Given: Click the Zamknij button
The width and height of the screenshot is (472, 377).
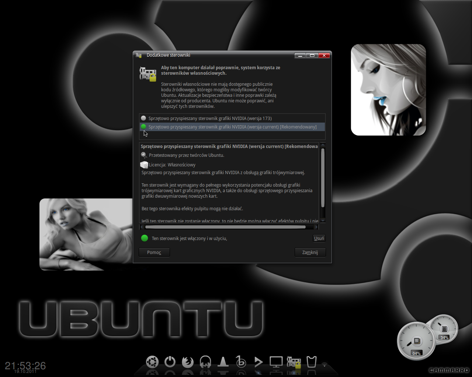Looking at the screenshot, I should [310, 252].
